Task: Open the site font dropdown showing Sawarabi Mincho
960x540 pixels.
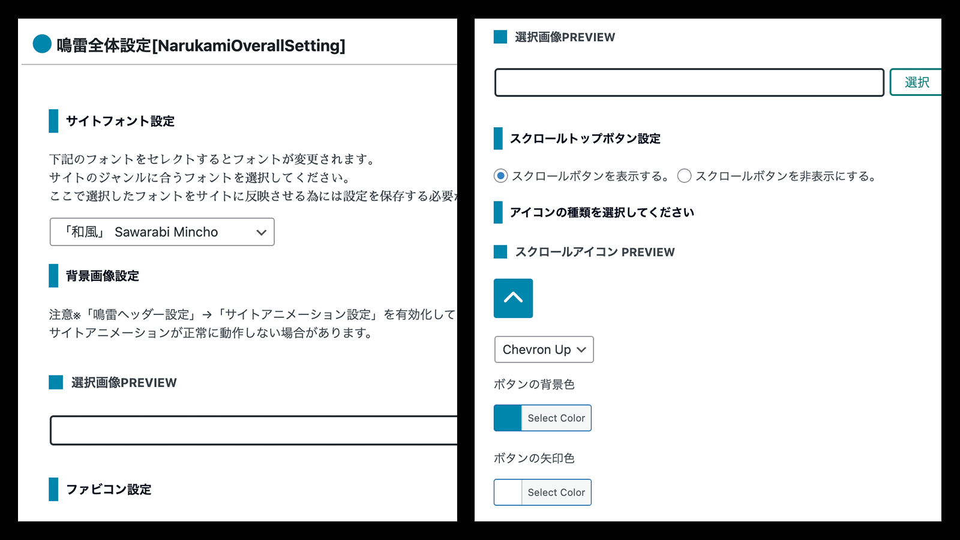Action: (x=162, y=232)
